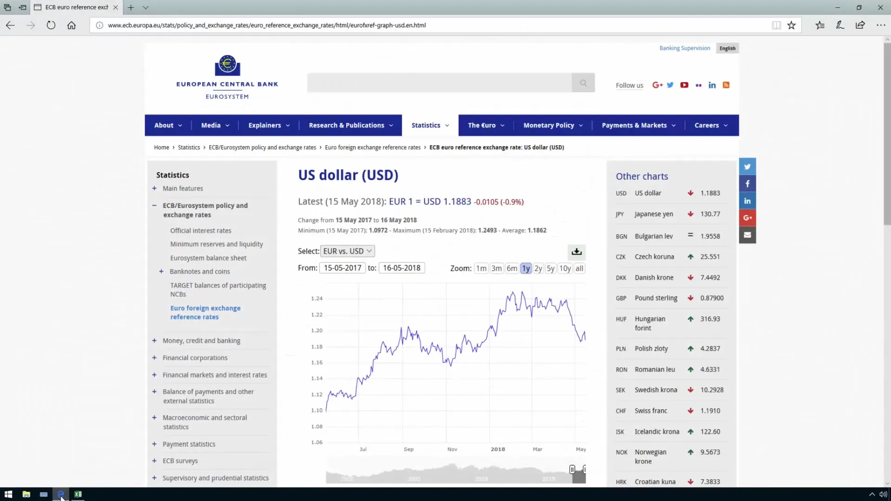
Task: Open the Careers menu
Action: click(x=711, y=125)
